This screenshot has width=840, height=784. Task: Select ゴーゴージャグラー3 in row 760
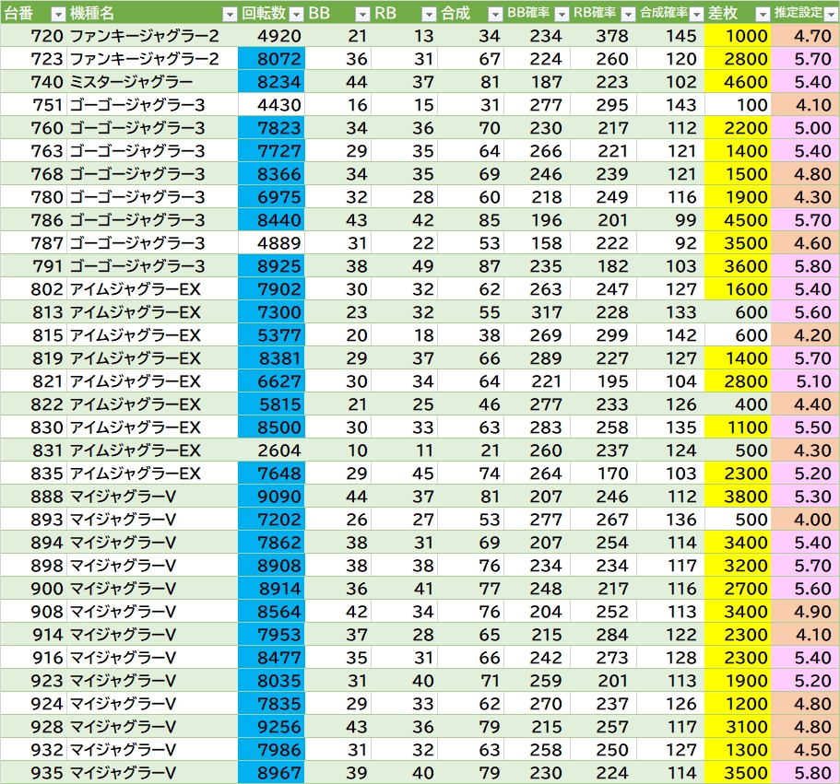(153, 128)
